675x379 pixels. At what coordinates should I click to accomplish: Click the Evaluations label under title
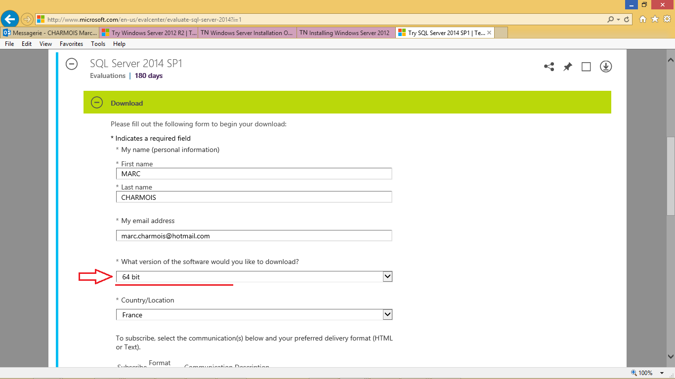coord(108,76)
